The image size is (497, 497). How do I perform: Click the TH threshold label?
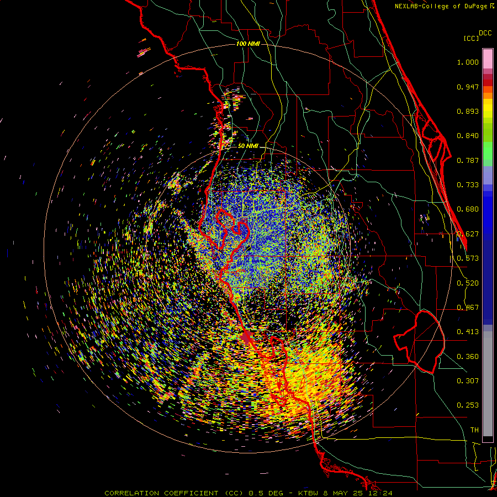[474, 430]
